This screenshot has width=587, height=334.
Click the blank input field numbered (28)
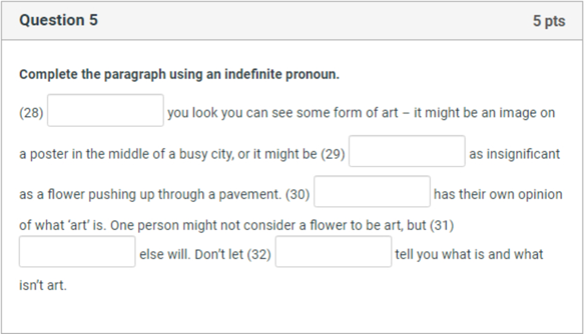tap(105, 110)
